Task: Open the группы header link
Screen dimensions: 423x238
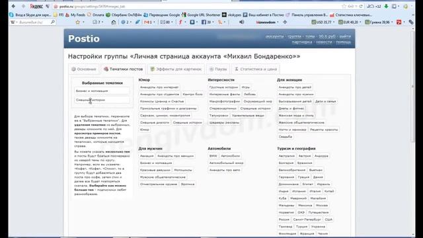Action: 294,36
